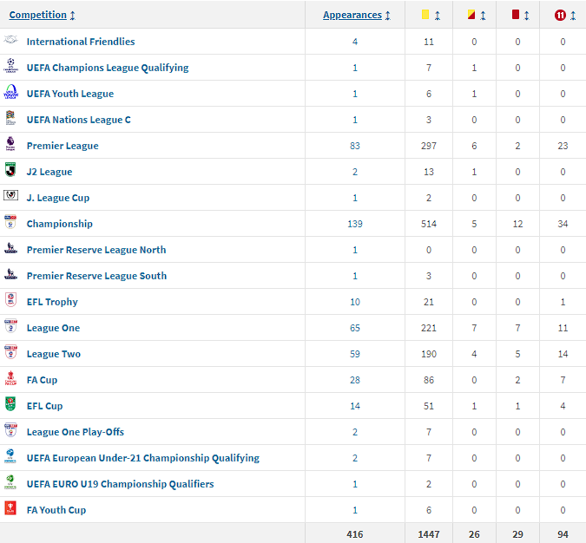Open the UEFA Nations League C link
Viewport: 586px width, 543px height.
[78, 120]
